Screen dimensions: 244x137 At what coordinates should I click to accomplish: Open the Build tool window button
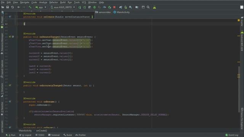(x=68, y=135)
